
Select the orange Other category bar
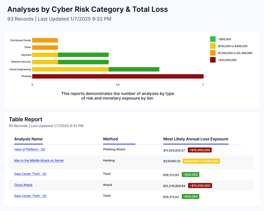pyautogui.click(x=45, y=47)
